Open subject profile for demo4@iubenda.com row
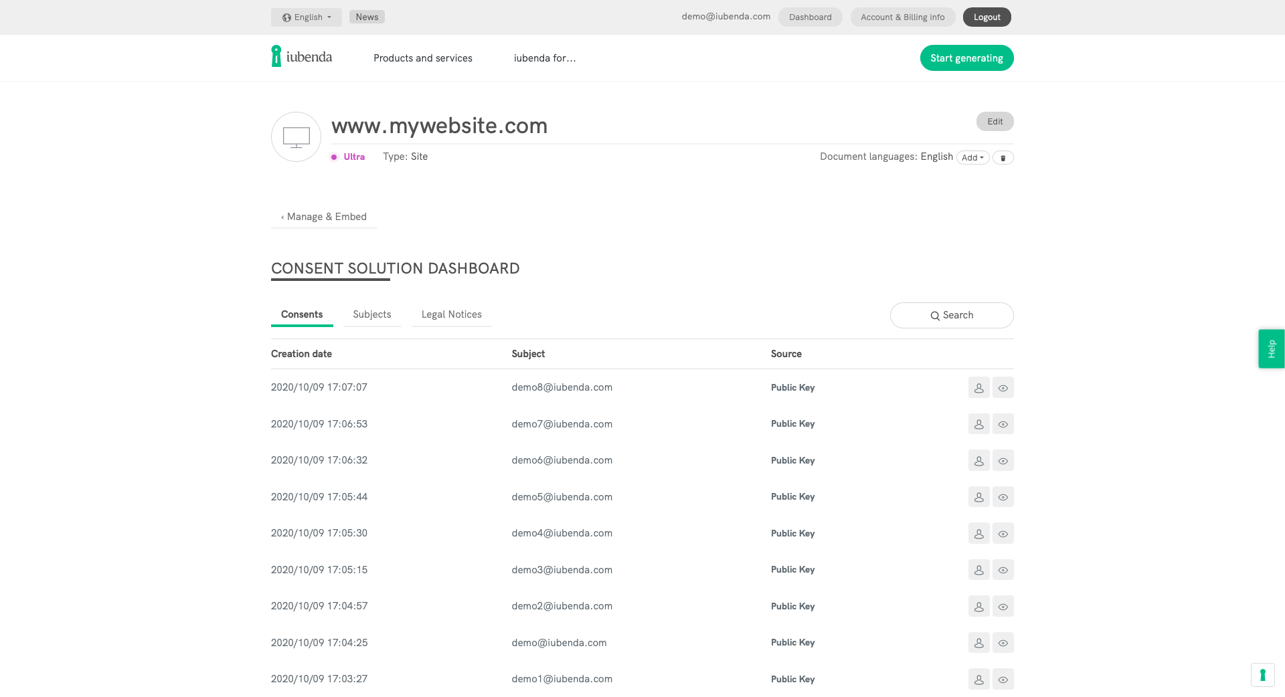 [x=978, y=533]
